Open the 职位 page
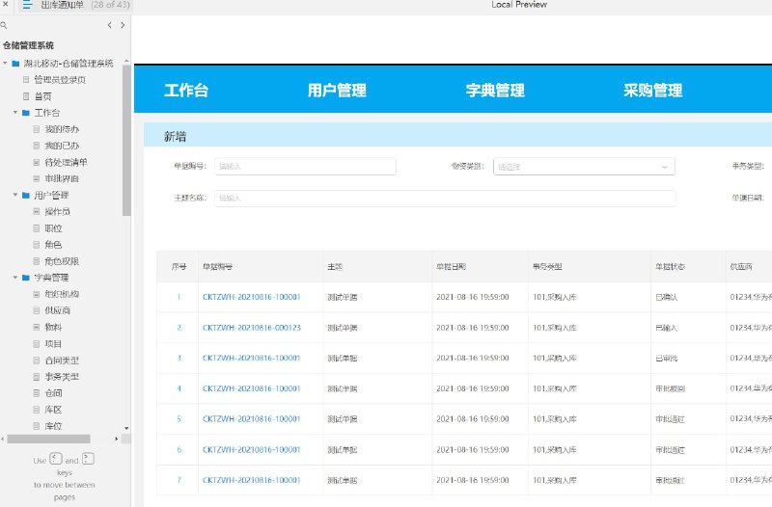The height and width of the screenshot is (507, 772). [x=54, y=228]
